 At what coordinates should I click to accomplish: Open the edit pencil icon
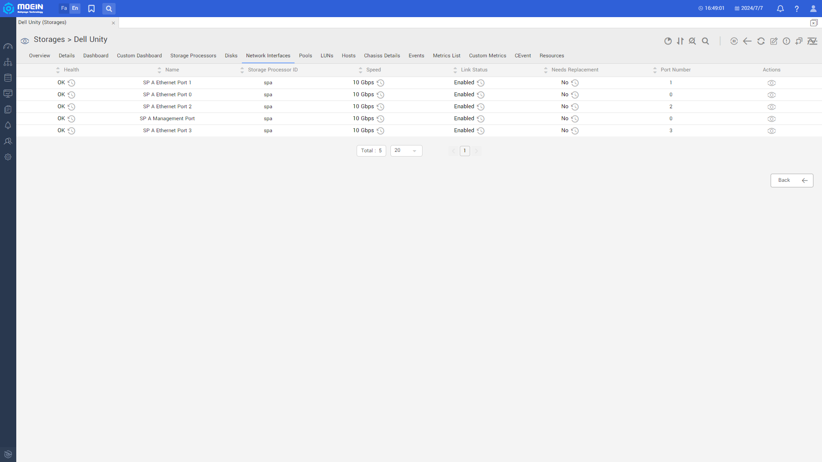coord(774,41)
